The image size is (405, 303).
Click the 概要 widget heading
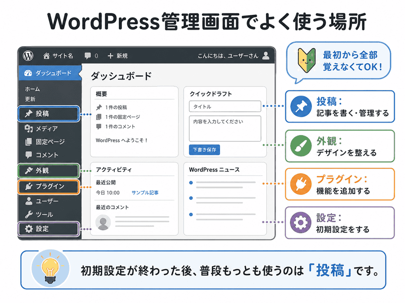click(102, 94)
